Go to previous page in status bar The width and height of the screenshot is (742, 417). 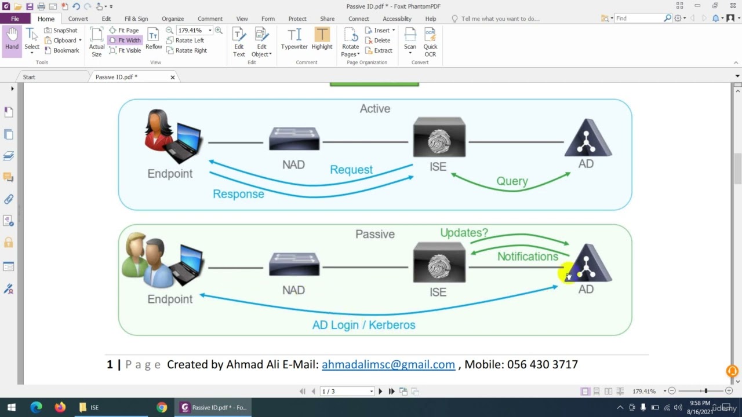coord(314,392)
